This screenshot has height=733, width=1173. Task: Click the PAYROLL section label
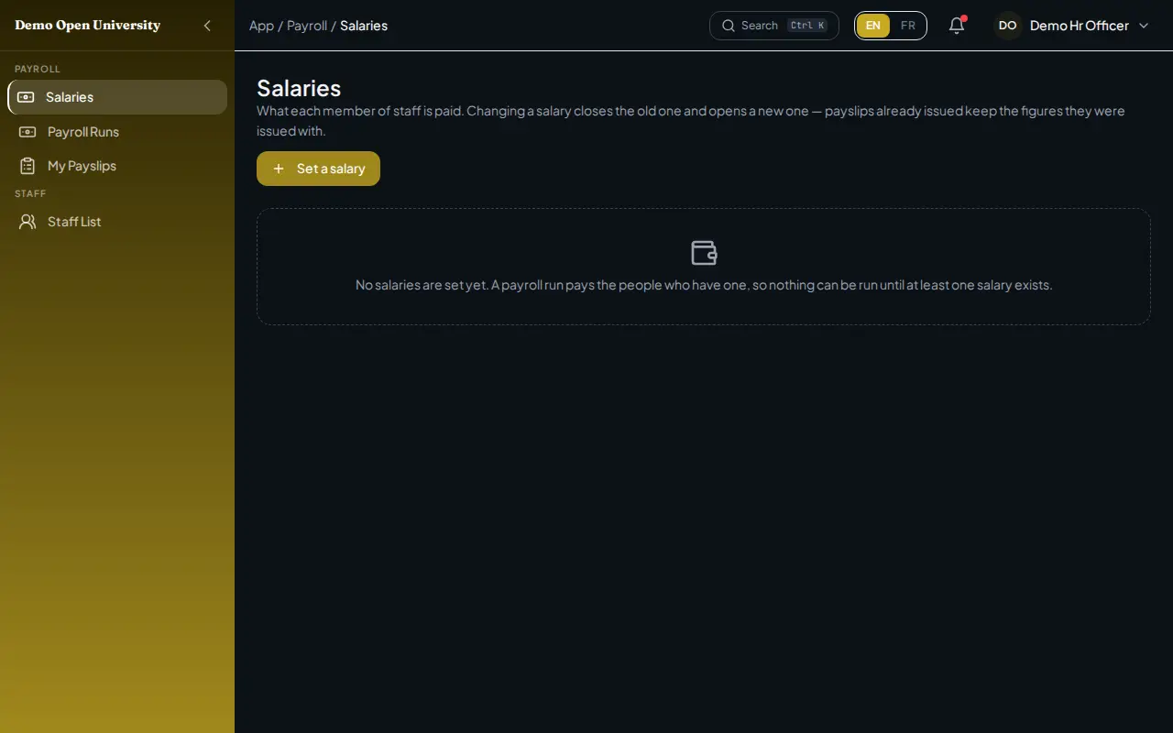38,69
